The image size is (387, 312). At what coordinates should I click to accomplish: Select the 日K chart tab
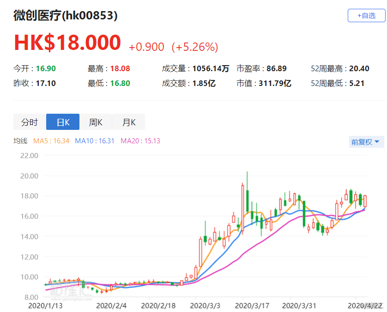63,122
